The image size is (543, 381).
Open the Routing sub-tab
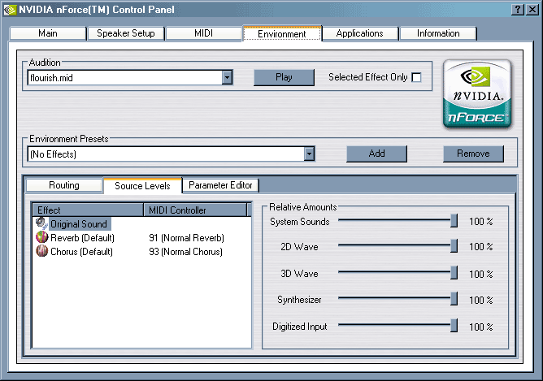pos(64,185)
